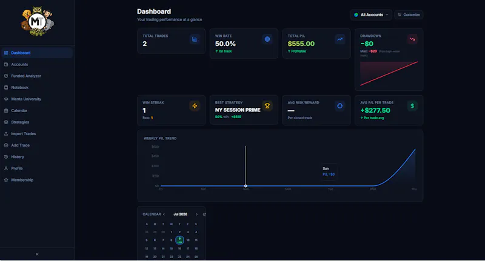
Task: Click the Menta University graduation icon
Action: pos(6,99)
